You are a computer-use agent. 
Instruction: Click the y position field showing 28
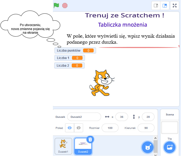(148, 117)
